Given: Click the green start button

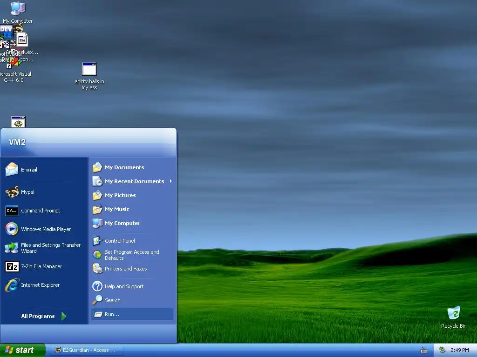Looking at the screenshot, I should (x=22, y=350).
